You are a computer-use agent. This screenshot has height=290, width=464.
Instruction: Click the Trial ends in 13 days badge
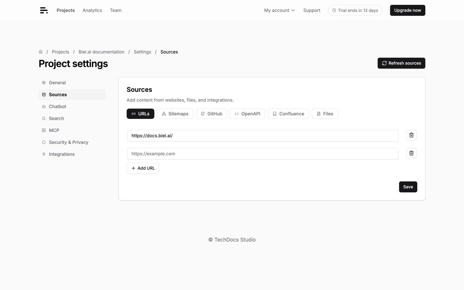(x=355, y=10)
